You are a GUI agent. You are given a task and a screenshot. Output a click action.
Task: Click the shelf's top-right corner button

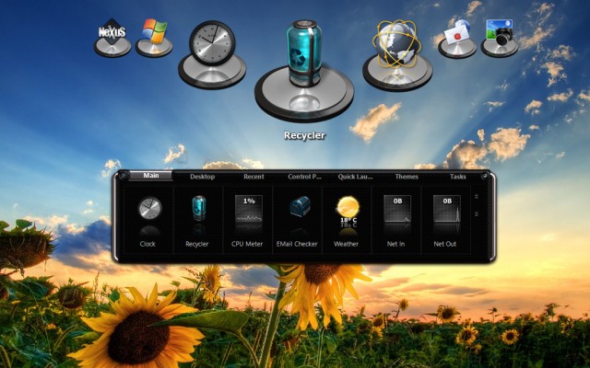coord(485,176)
